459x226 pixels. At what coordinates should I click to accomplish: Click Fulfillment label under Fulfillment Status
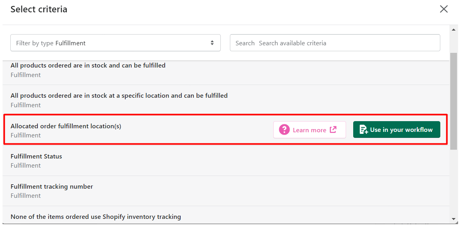26,166
